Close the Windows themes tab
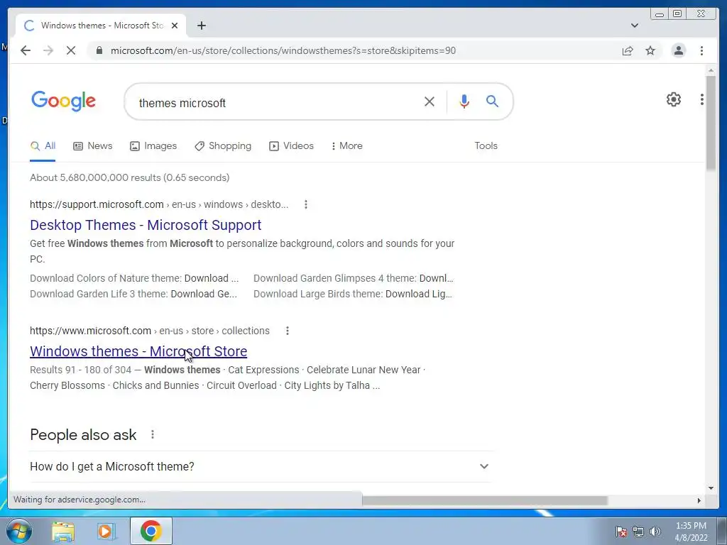Screen dimensions: 727x545 175,26
